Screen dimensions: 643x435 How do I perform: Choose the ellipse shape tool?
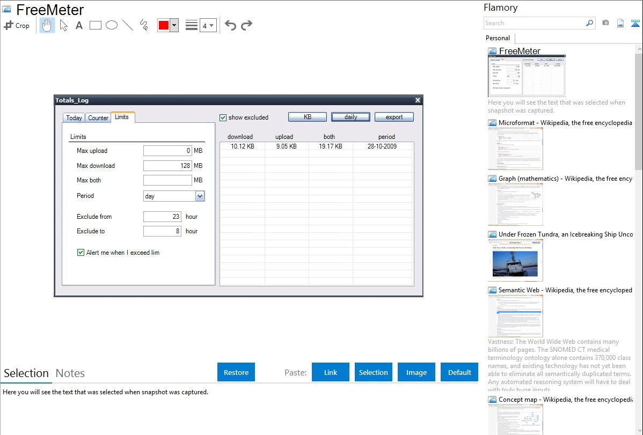coord(112,25)
